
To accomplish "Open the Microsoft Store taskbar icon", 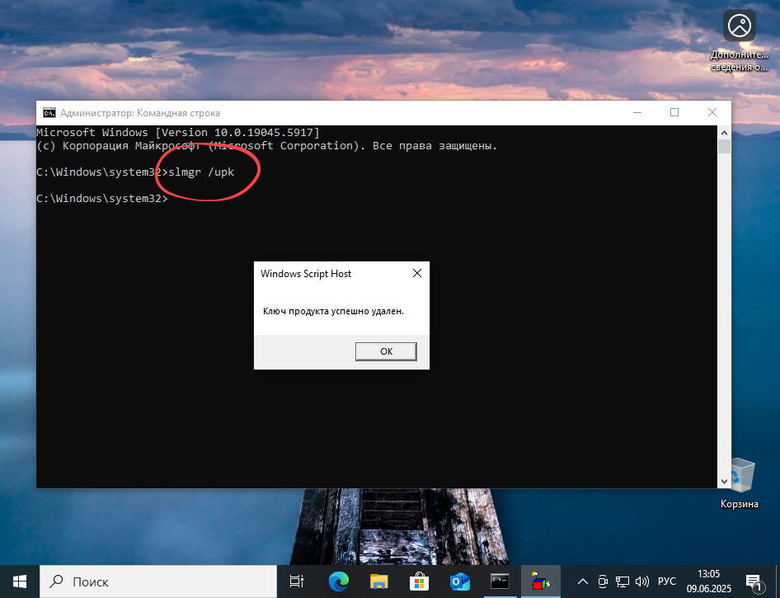I will 419,582.
